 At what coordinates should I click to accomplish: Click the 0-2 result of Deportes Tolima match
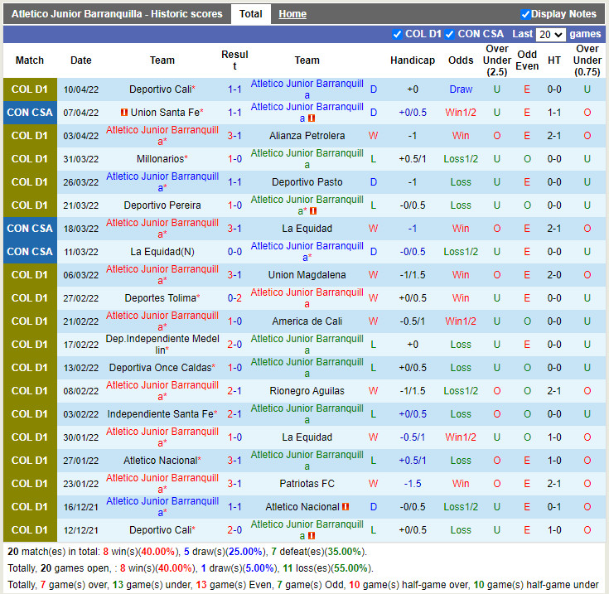234,298
